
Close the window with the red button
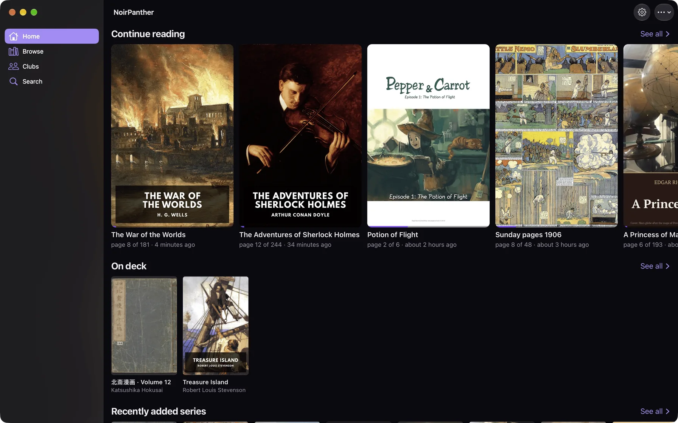(x=12, y=12)
